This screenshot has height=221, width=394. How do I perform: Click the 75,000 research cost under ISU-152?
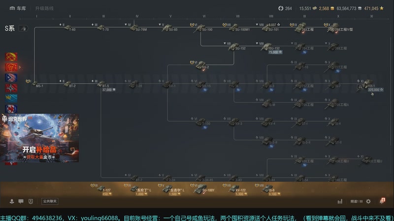[275, 52]
